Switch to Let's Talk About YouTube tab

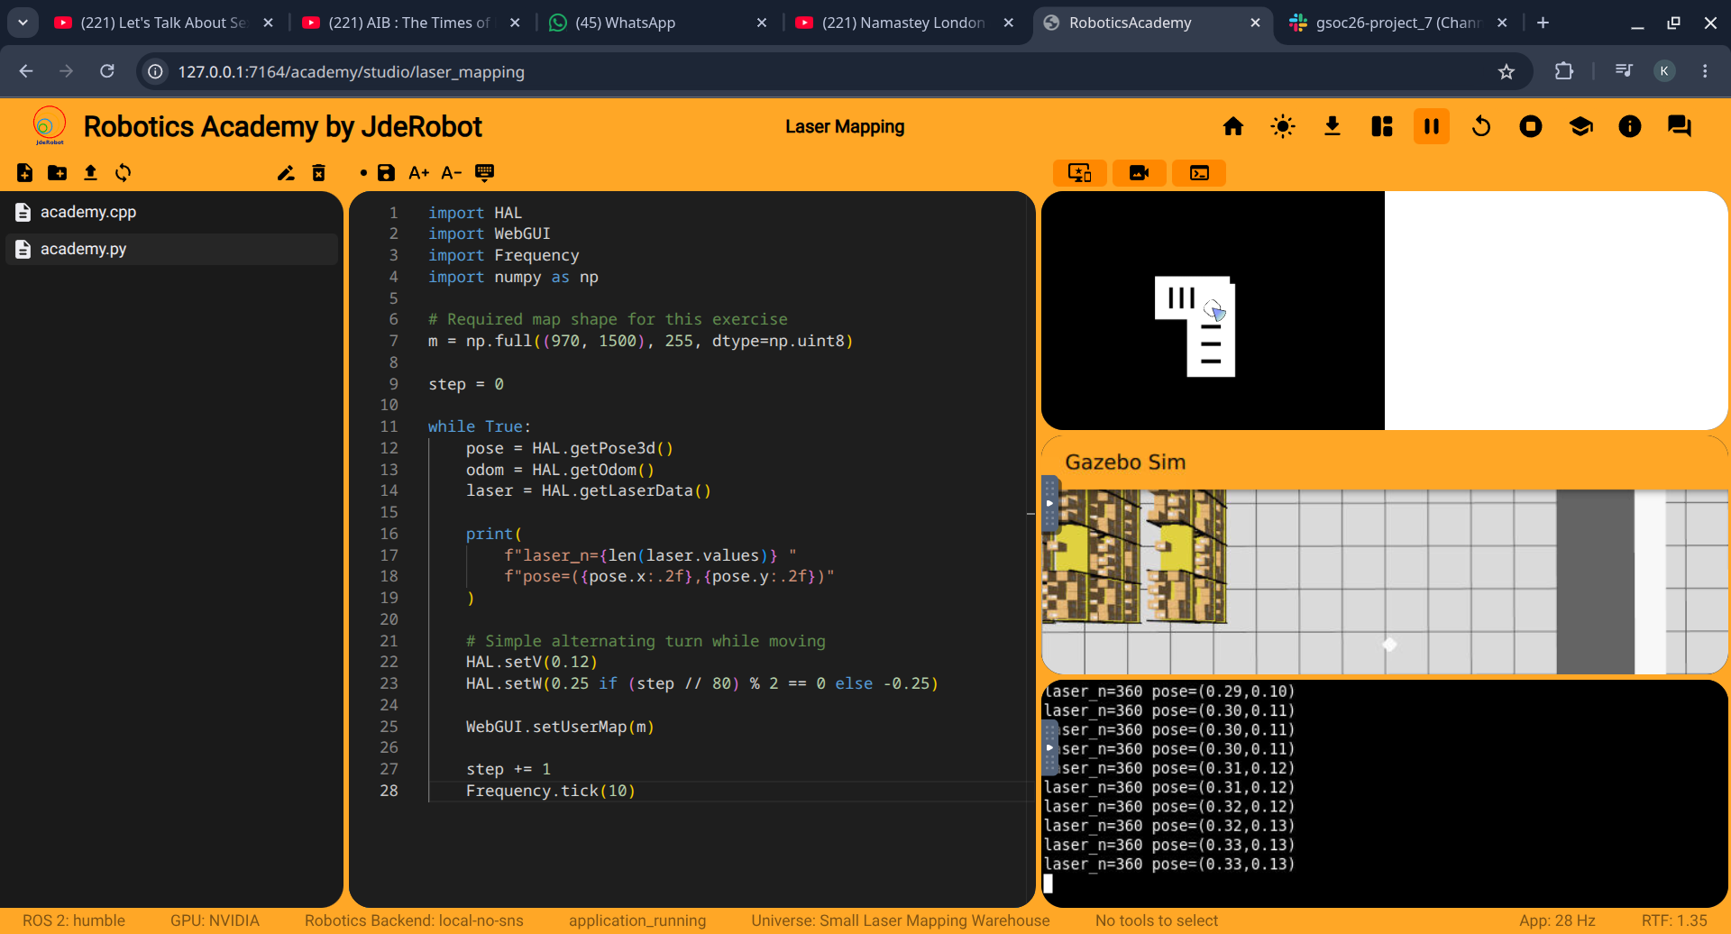click(x=163, y=23)
